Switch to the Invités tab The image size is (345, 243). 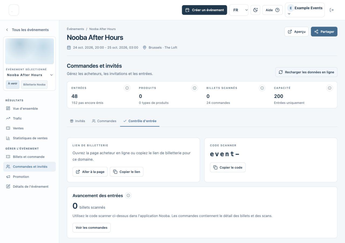pyautogui.click(x=77, y=121)
